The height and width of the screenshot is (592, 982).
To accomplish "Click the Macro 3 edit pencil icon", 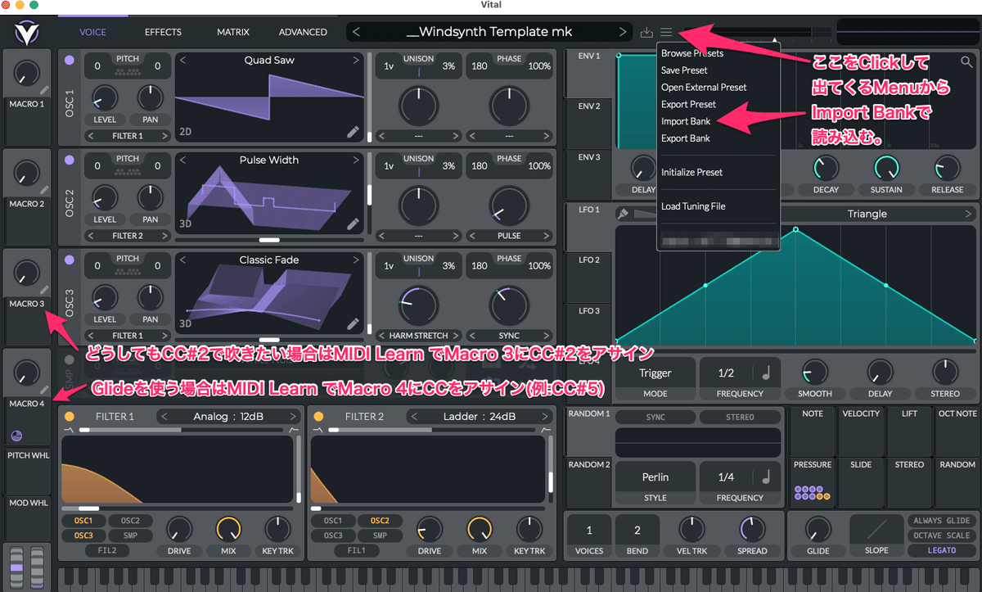I will pos(44,290).
